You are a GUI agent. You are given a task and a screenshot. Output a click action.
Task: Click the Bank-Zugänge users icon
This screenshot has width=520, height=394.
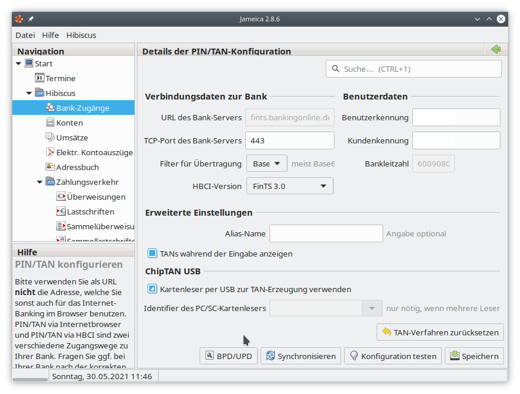click(50, 107)
